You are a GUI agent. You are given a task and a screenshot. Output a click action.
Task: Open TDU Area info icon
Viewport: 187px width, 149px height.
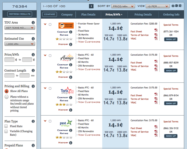coord(33,23)
